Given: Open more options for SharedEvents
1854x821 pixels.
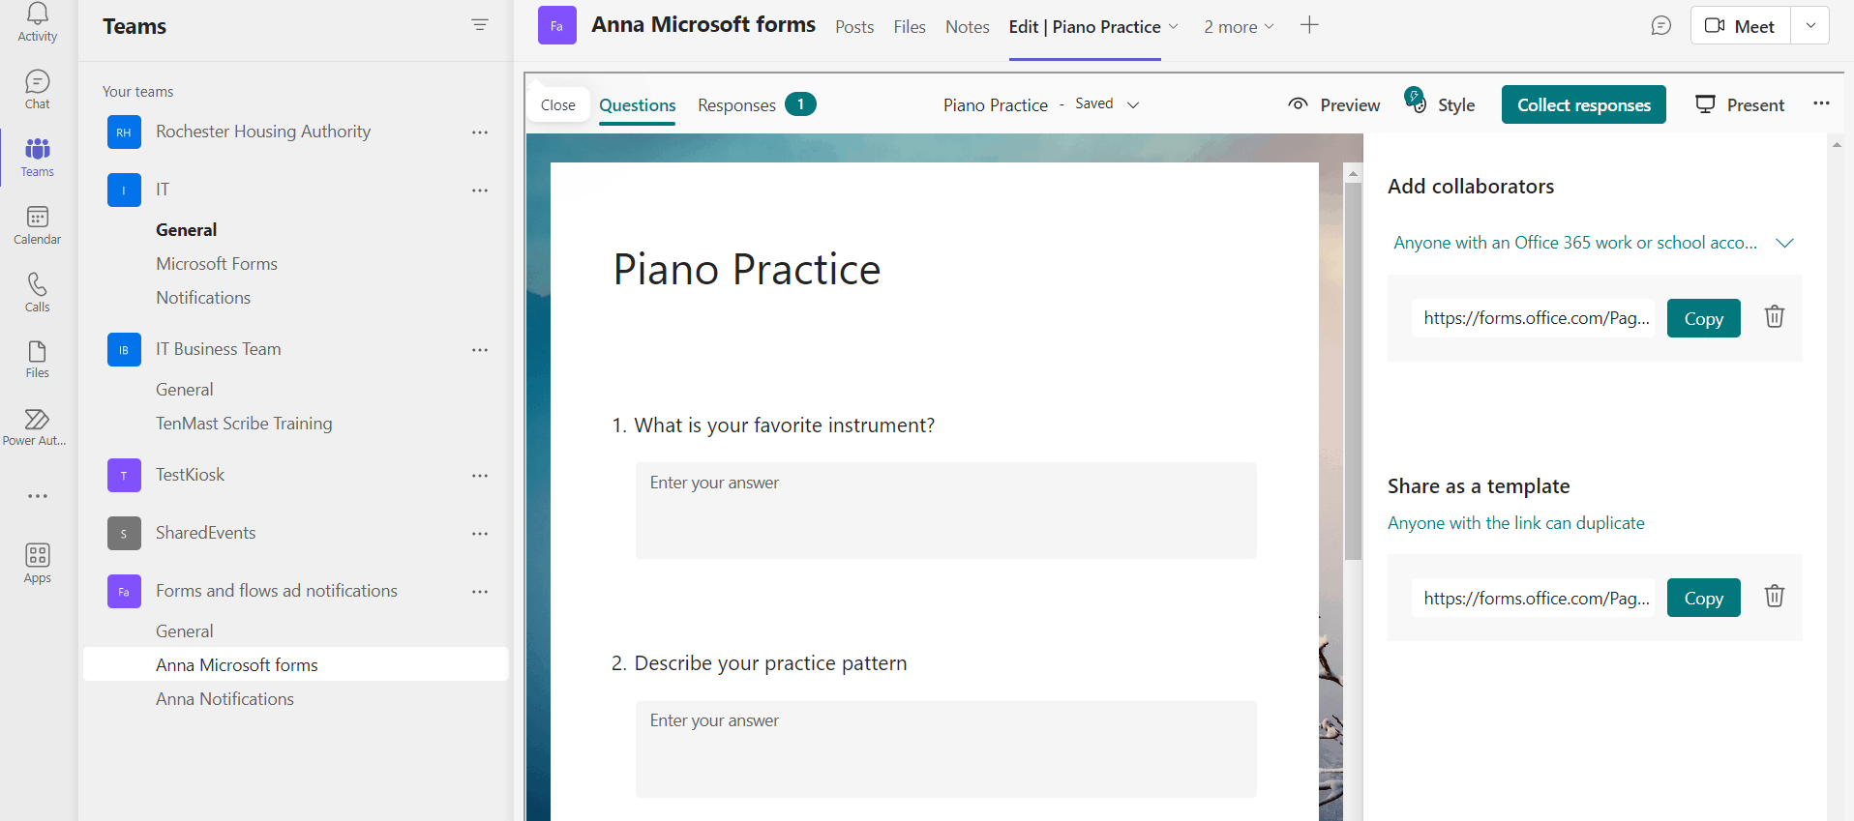Looking at the screenshot, I should tap(480, 534).
